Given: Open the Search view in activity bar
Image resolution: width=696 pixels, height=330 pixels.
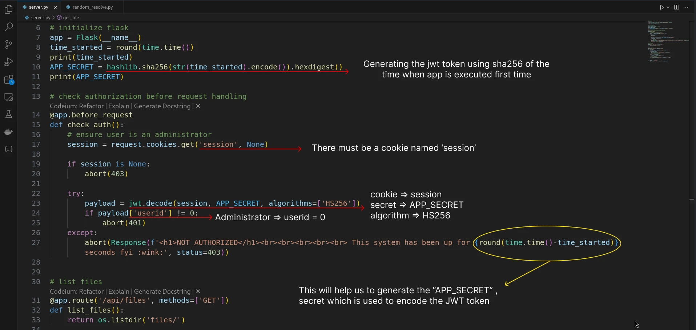Looking at the screenshot, I should pyautogui.click(x=9, y=27).
